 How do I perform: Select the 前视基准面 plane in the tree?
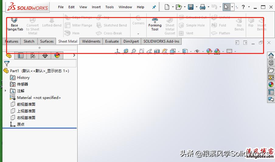click(23, 104)
